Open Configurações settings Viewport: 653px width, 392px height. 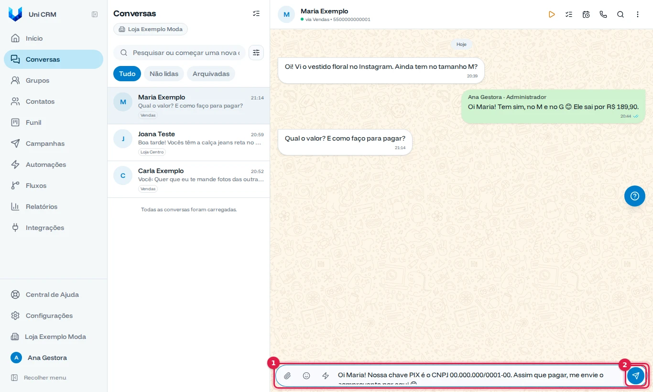[54, 316]
